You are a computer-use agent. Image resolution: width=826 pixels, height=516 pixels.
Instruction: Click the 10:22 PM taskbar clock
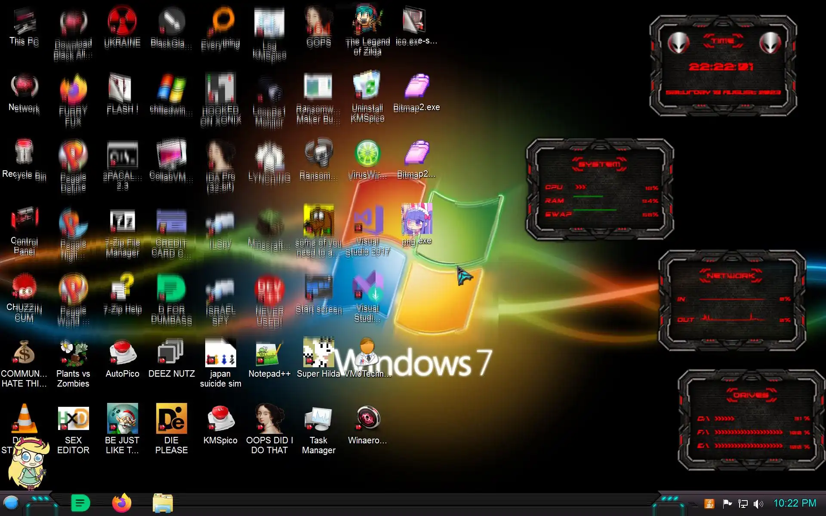click(794, 503)
